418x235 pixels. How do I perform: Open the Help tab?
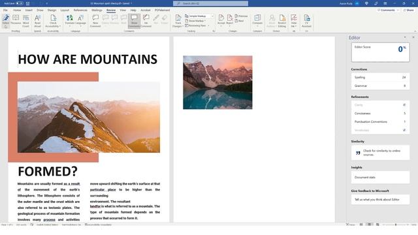tap(133, 10)
